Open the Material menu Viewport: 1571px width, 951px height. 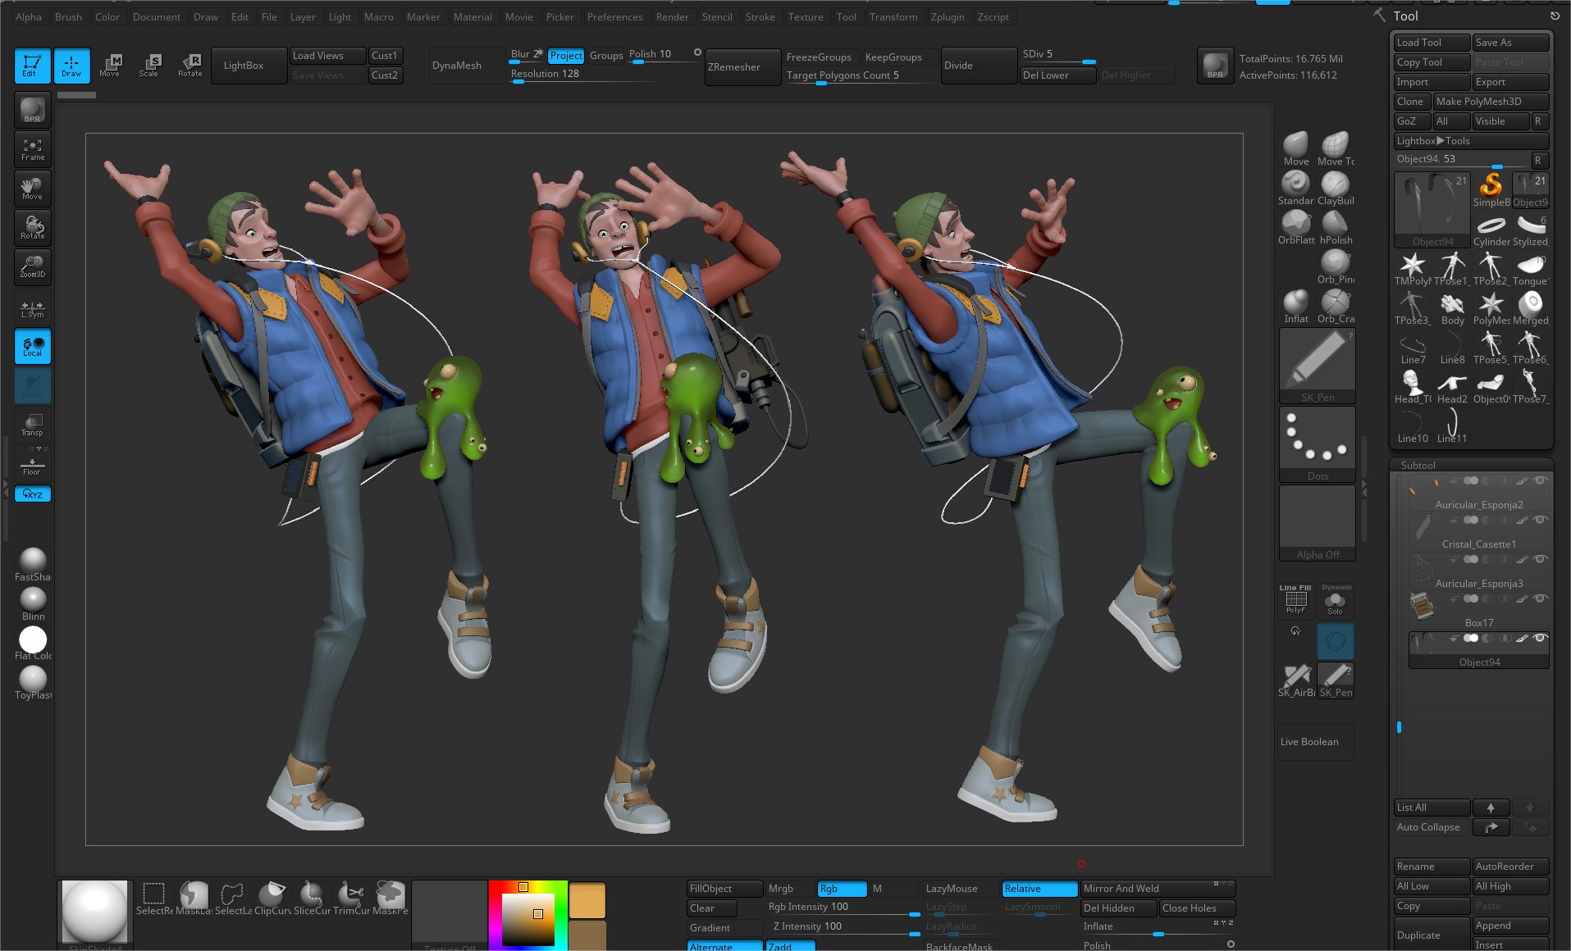(x=473, y=16)
